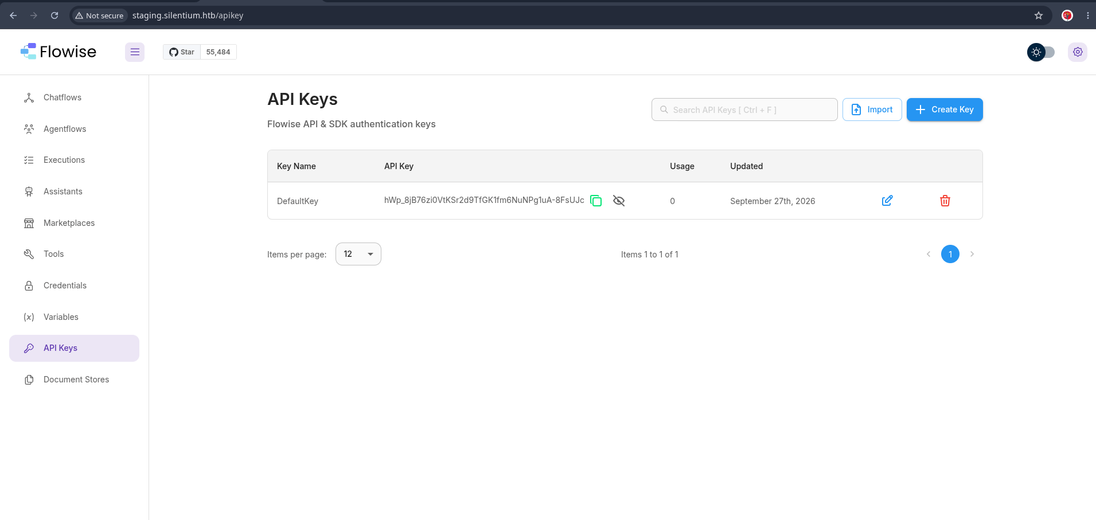The width and height of the screenshot is (1096, 520).
Task: Go to next page arrow
Action: [972, 254]
